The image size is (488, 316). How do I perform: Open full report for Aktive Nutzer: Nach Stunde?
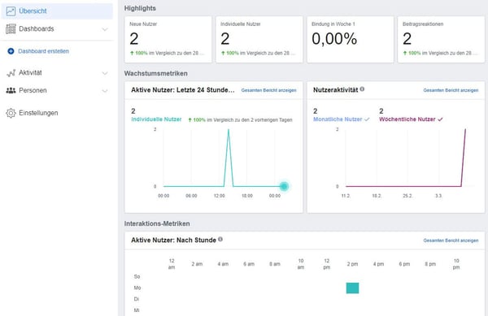(451, 240)
